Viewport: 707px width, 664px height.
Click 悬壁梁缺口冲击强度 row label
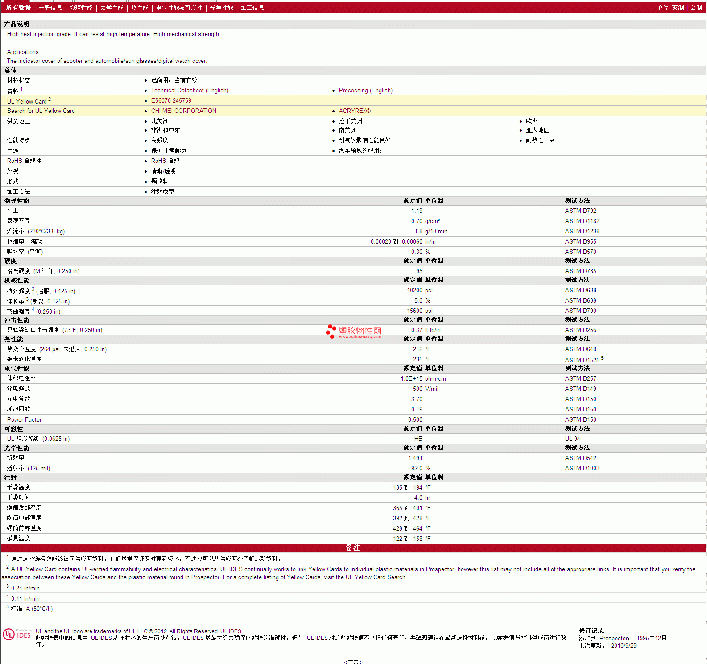[54, 330]
